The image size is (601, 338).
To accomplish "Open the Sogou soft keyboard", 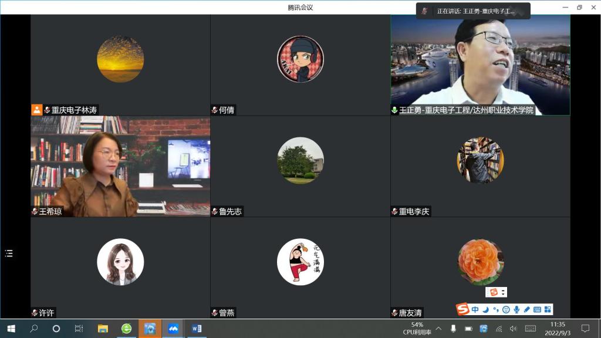I will [x=537, y=309].
